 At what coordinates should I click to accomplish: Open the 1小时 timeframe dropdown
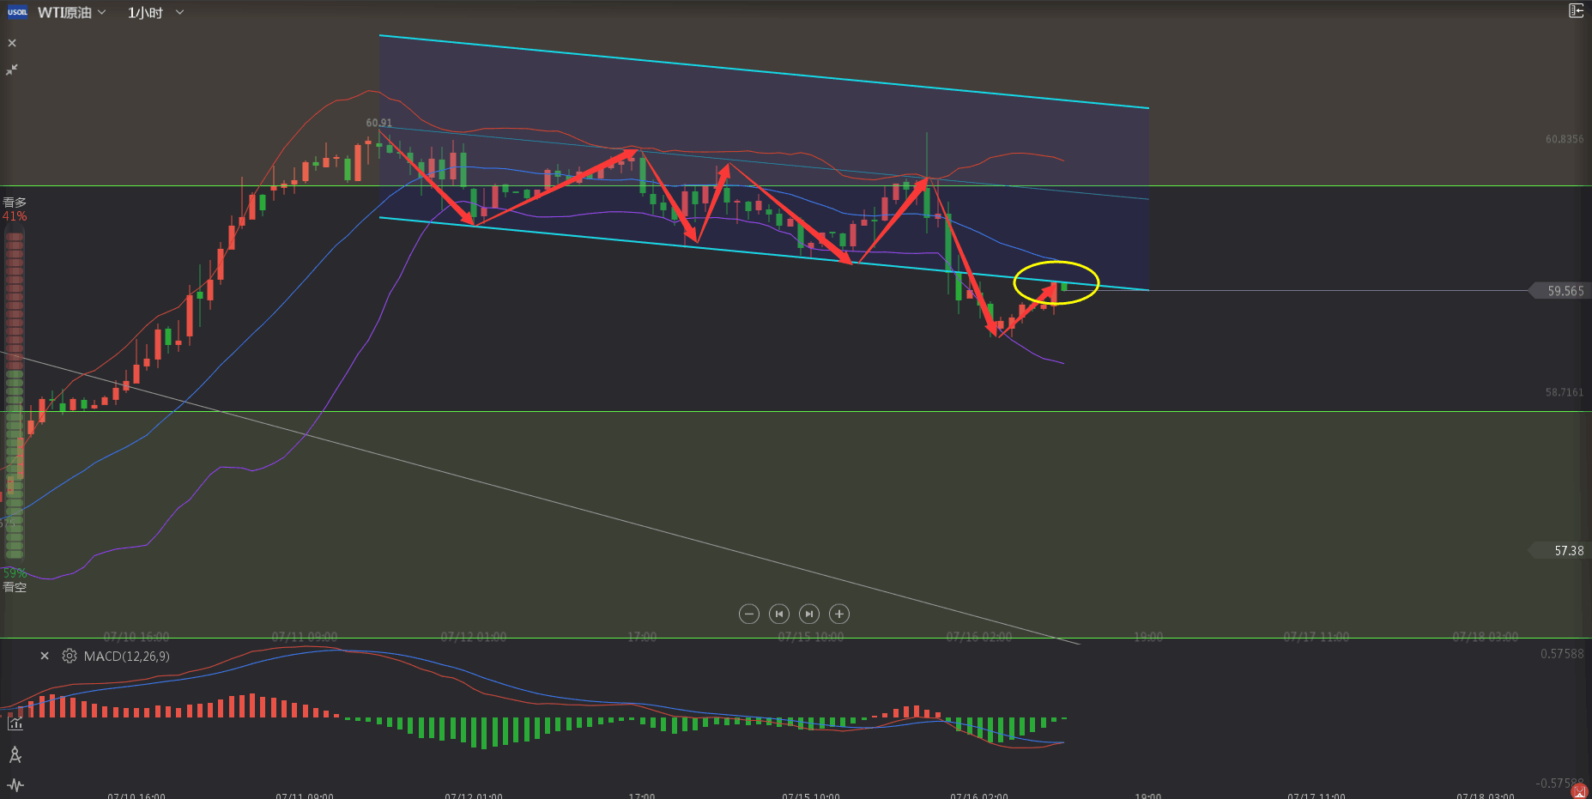155,13
